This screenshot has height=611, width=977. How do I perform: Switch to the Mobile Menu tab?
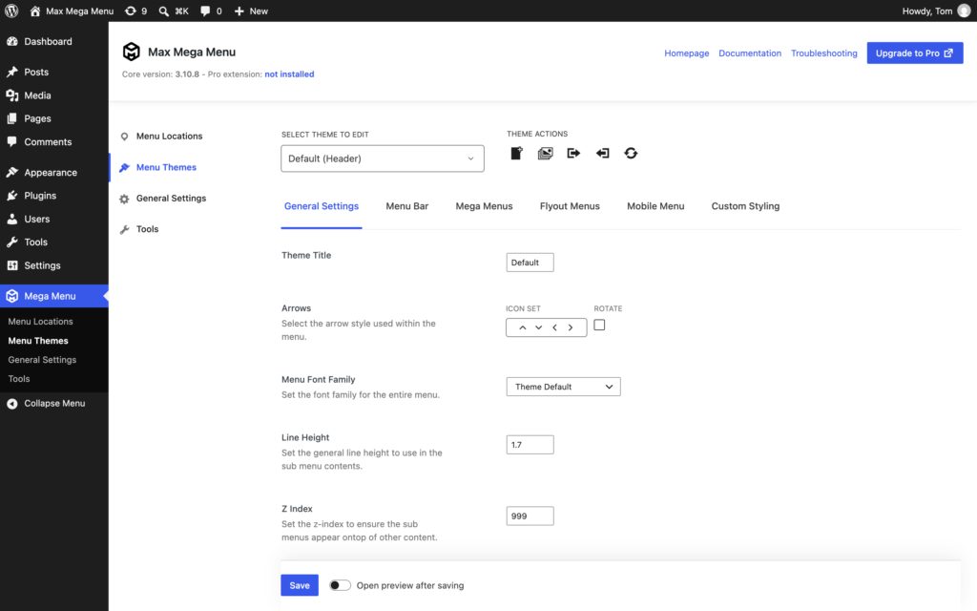[655, 206]
